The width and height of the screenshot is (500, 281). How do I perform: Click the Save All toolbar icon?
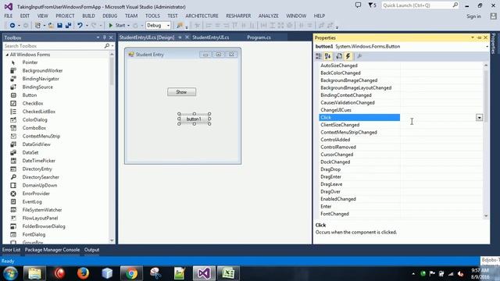[68, 25]
